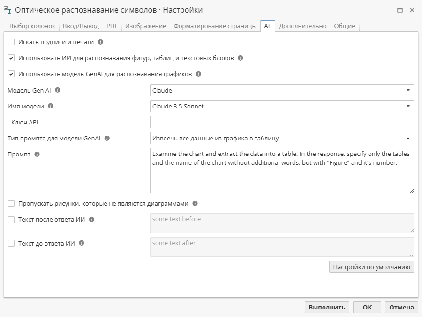This screenshot has width=422, height=317.
Task: Click the info icon next to 'Текст до ответа ИИ'
Action: click(x=82, y=243)
